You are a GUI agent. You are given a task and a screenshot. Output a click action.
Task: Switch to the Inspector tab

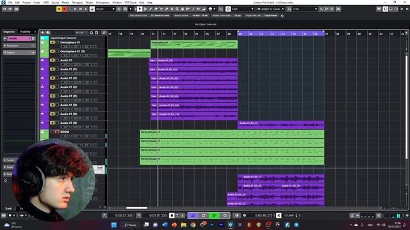(x=9, y=31)
